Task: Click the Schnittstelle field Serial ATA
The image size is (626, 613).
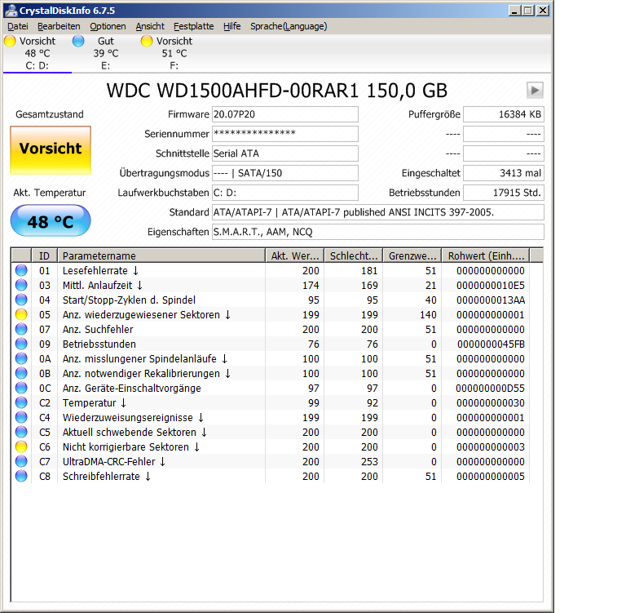Action: tap(285, 153)
